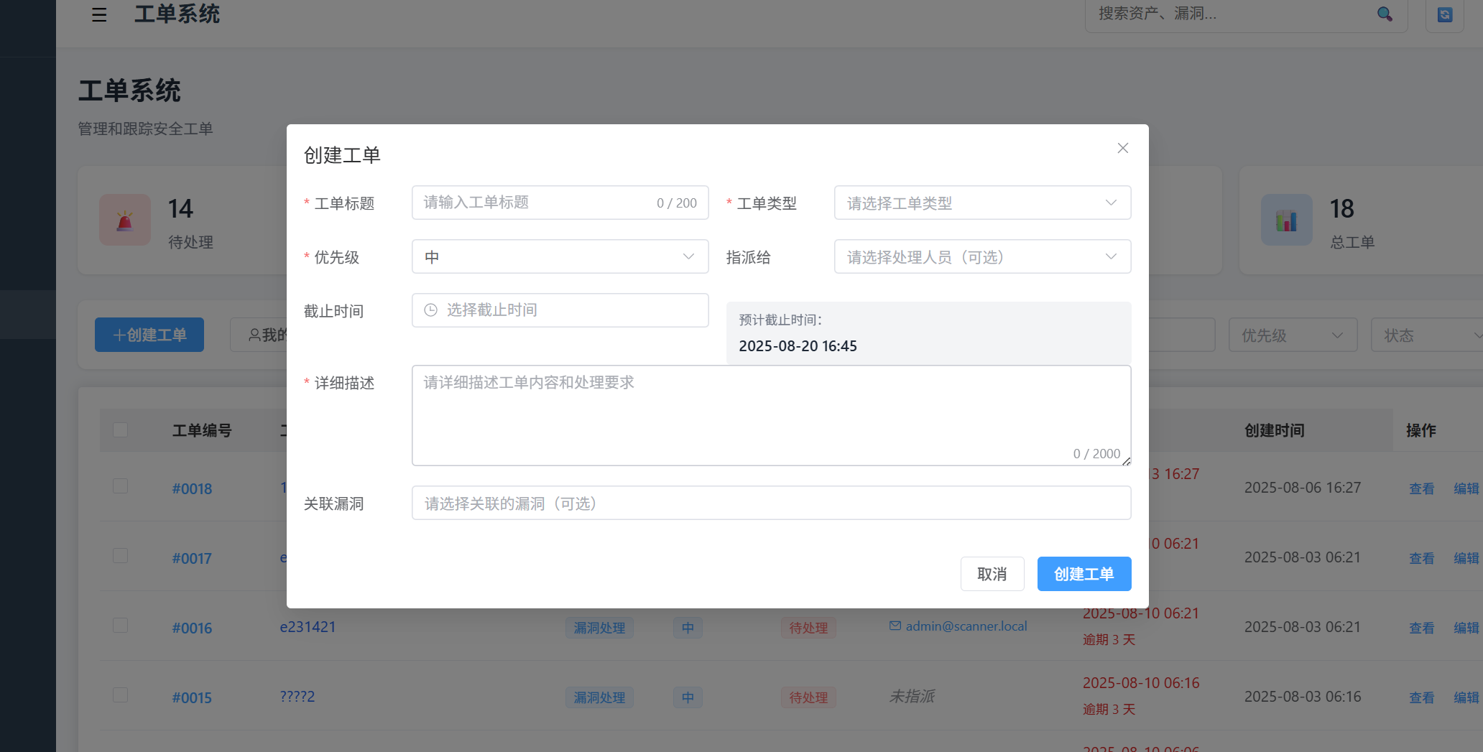
Task: Click the hamburger menu icon
Action: point(99,14)
